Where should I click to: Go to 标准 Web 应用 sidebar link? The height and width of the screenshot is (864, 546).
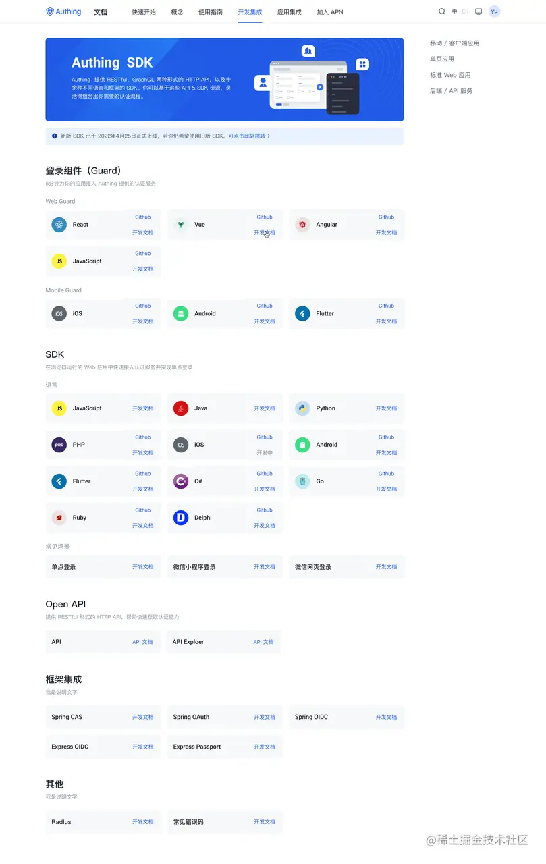[450, 75]
